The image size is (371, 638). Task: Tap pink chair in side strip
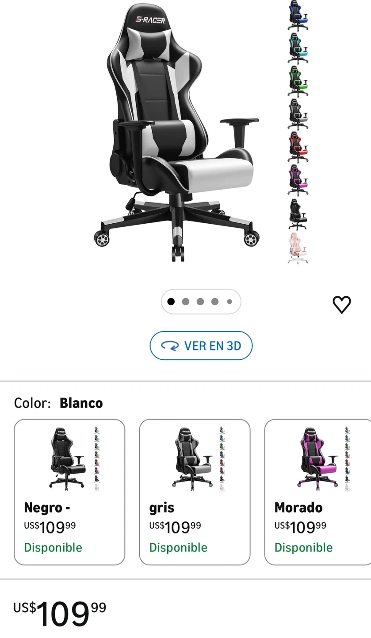(x=298, y=248)
